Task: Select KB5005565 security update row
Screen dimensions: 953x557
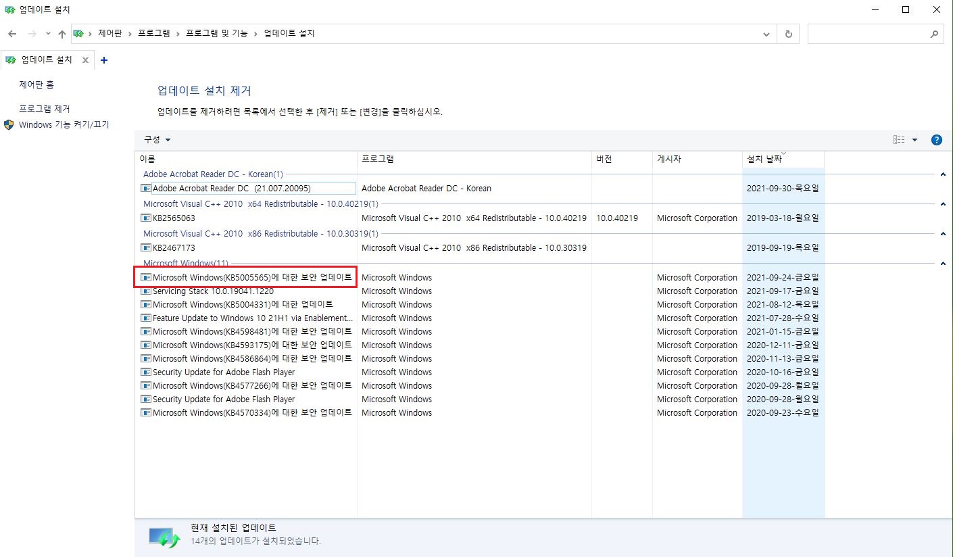Action: (x=480, y=277)
